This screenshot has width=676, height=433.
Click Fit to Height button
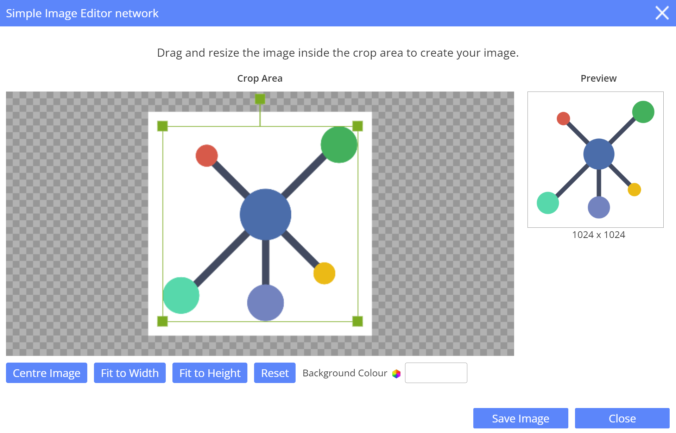(x=210, y=373)
